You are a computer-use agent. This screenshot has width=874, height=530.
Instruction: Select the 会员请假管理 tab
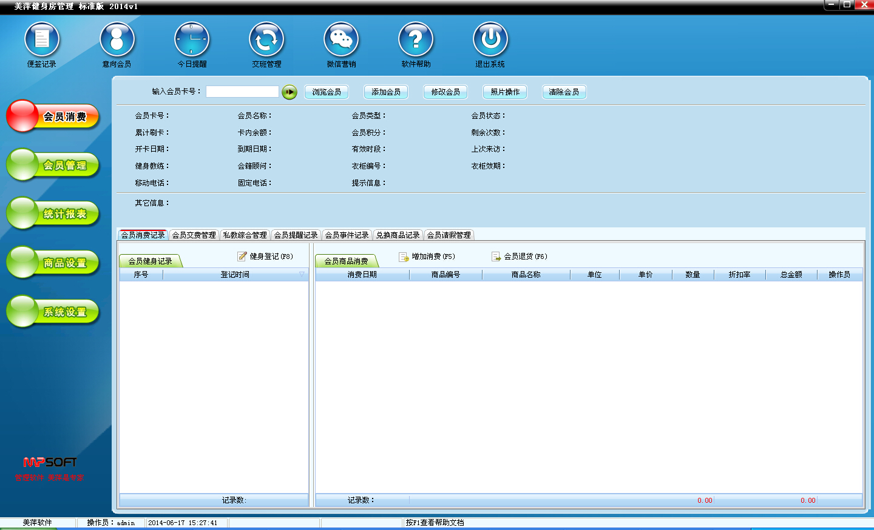coord(449,235)
